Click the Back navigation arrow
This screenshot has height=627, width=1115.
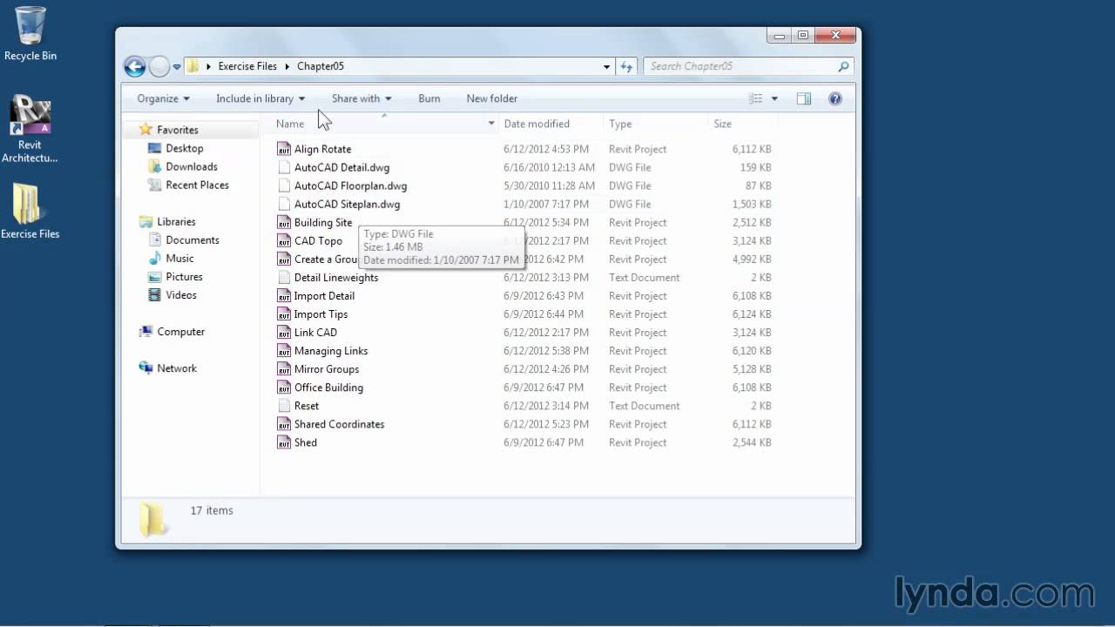[x=134, y=66]
